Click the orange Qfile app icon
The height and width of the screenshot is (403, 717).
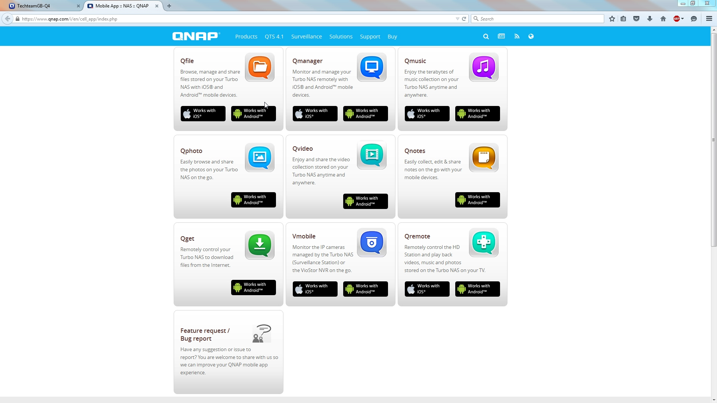point(260,67)
